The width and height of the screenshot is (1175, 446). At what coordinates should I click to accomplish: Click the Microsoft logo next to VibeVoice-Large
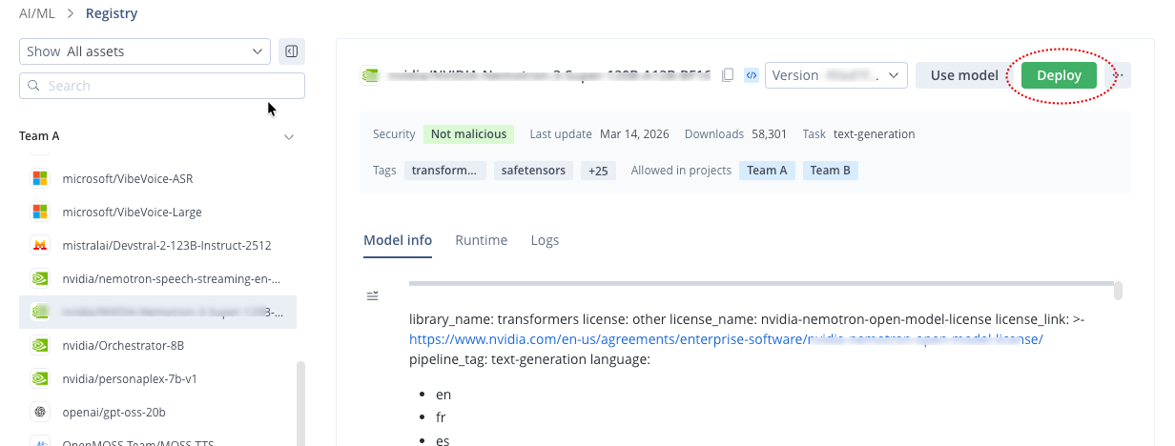pos(40,212)
